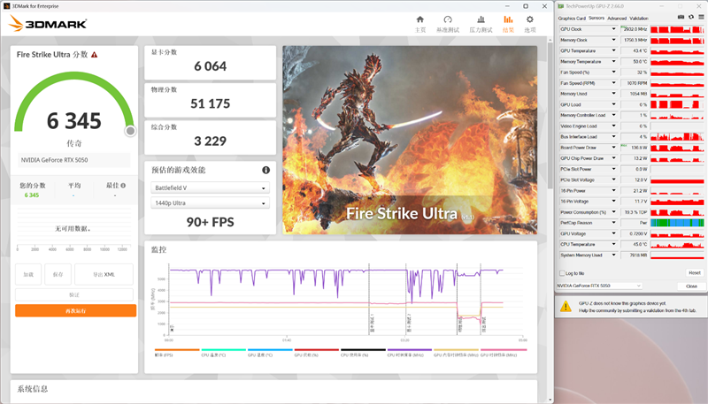The width and height of the screenshot is (708, 404).
Task: Click the info icon next to 预估的游戏效能
Action: coord(265,170)
